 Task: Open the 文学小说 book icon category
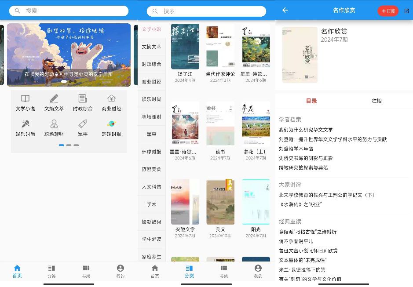point(25,98)
